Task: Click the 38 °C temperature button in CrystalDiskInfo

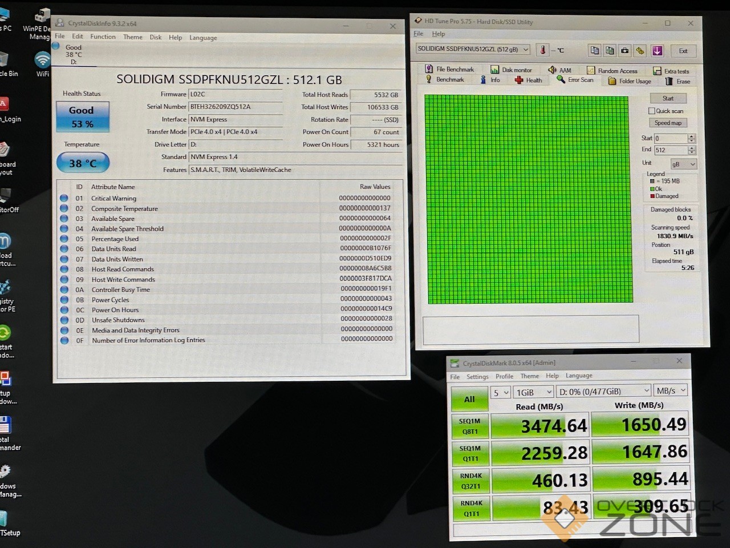Action: pos(83,163)
